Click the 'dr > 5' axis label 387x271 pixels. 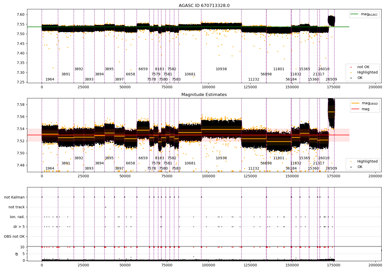click(x=19, y=227)
